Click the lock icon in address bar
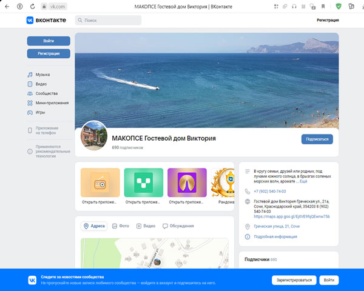The height and width of the screenshot is (291, 364). coord(44,7)
